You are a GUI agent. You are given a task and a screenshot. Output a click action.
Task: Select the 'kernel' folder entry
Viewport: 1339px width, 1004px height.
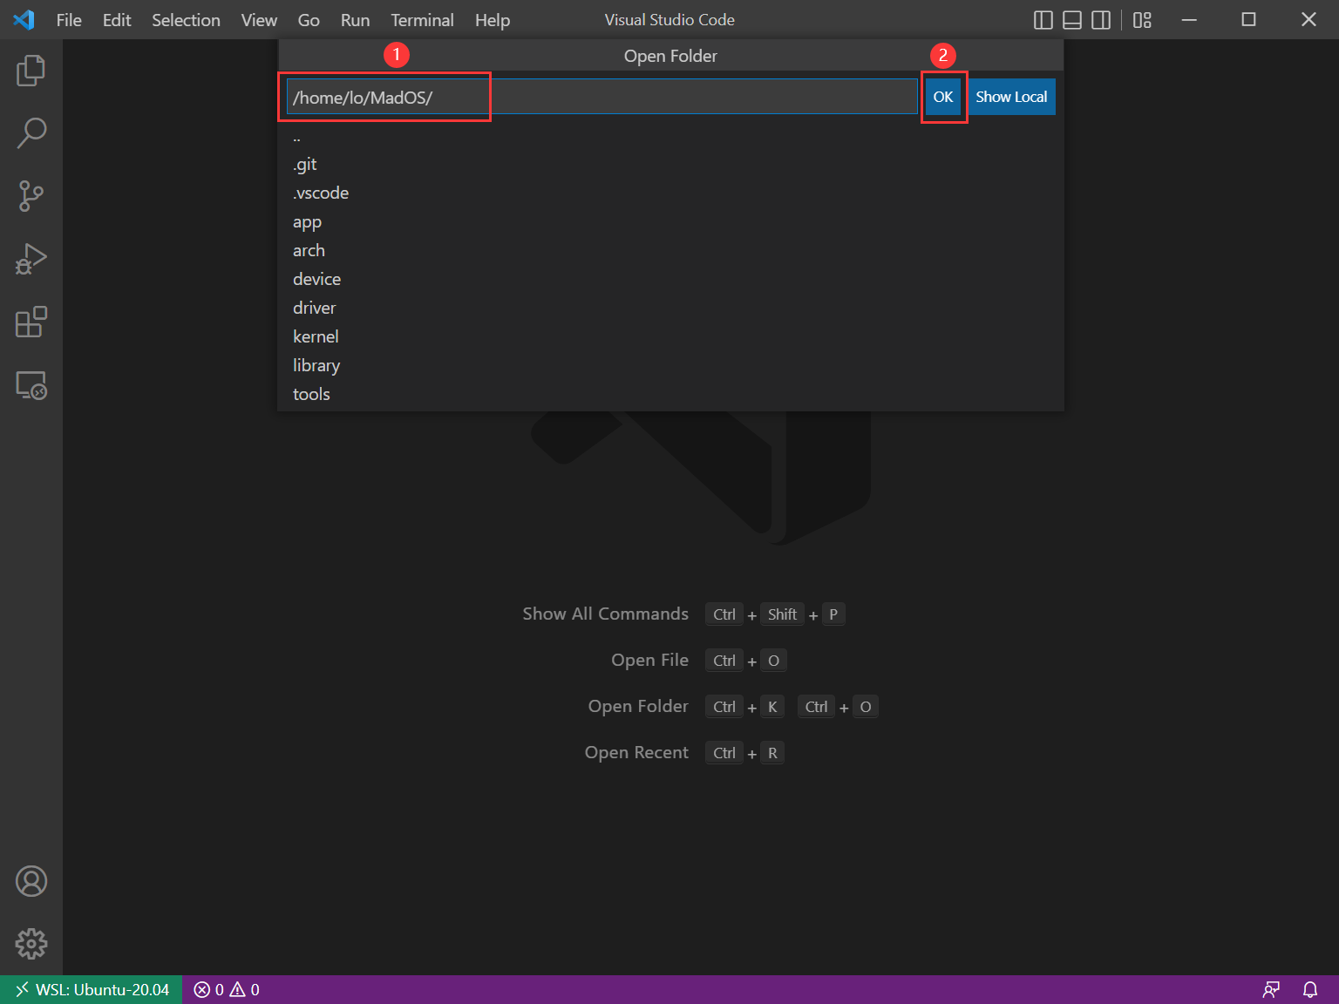coord(670,336)
